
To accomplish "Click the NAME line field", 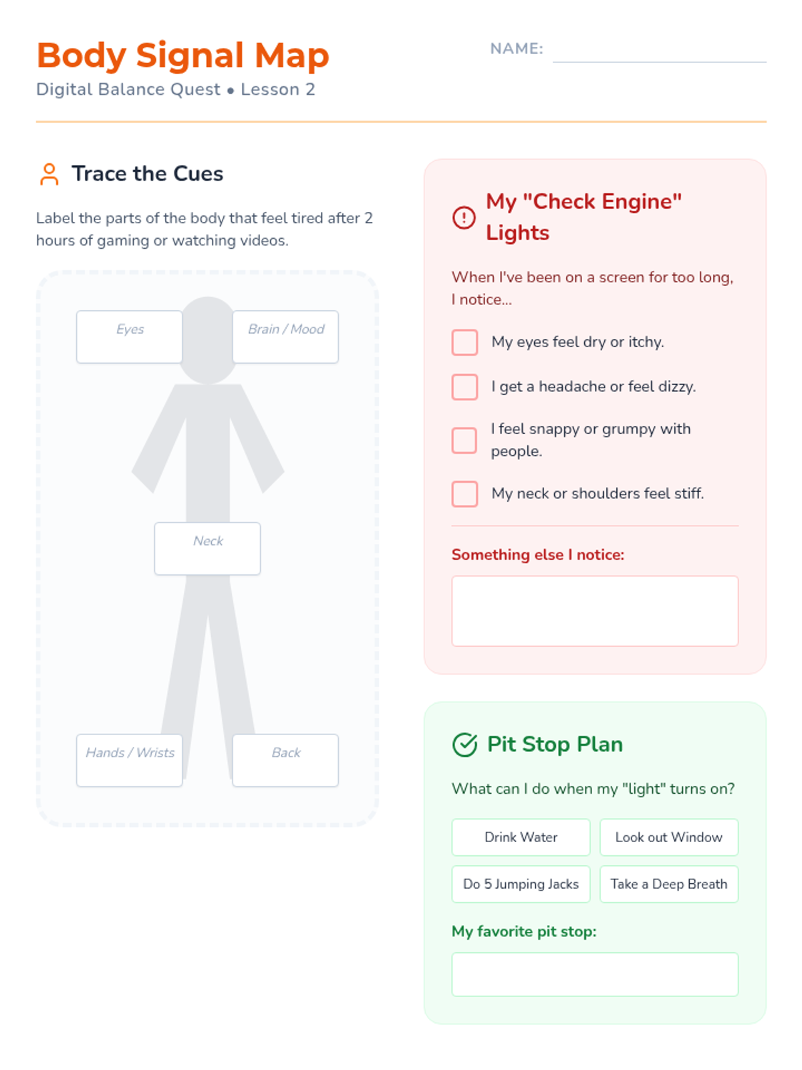I will tap(660, 49).
